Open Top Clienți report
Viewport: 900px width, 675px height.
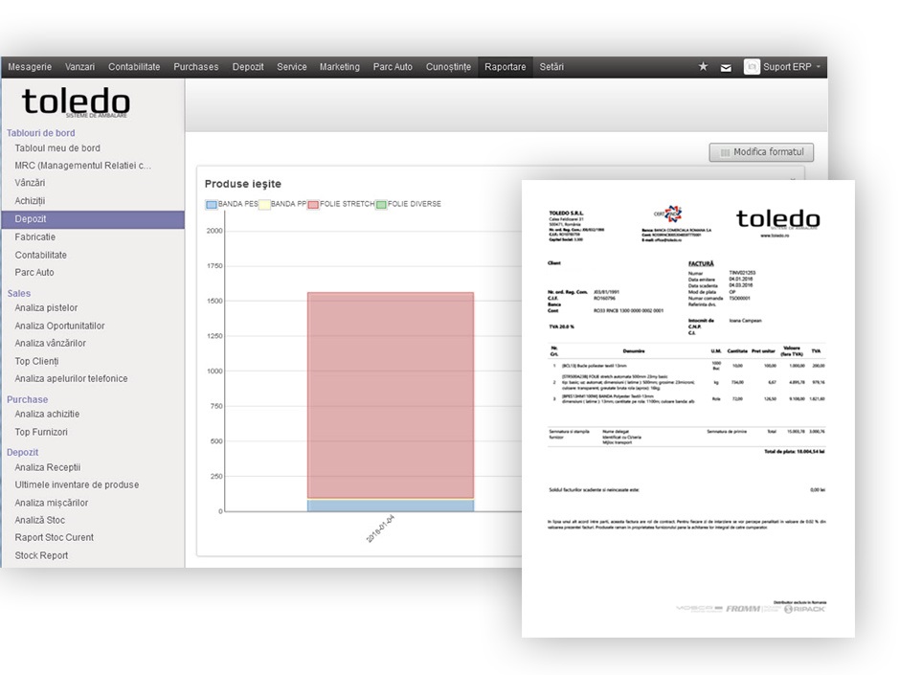point(36,362)
